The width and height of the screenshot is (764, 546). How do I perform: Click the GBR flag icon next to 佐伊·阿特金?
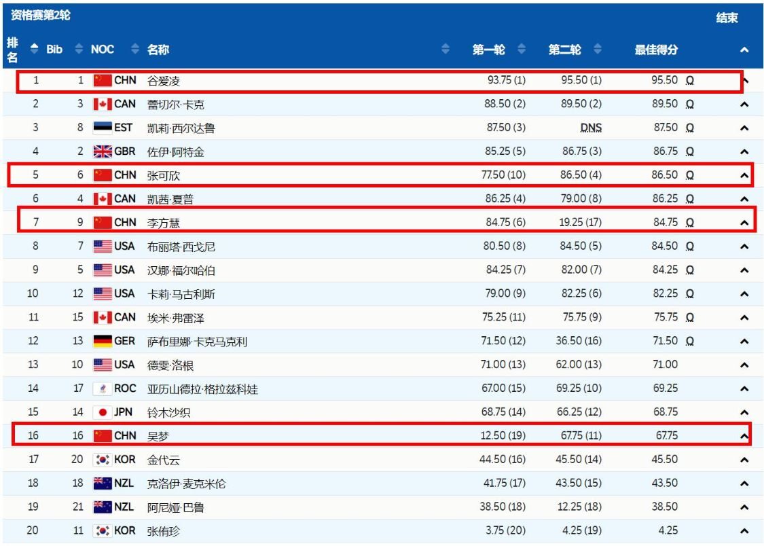coord(102,151)
